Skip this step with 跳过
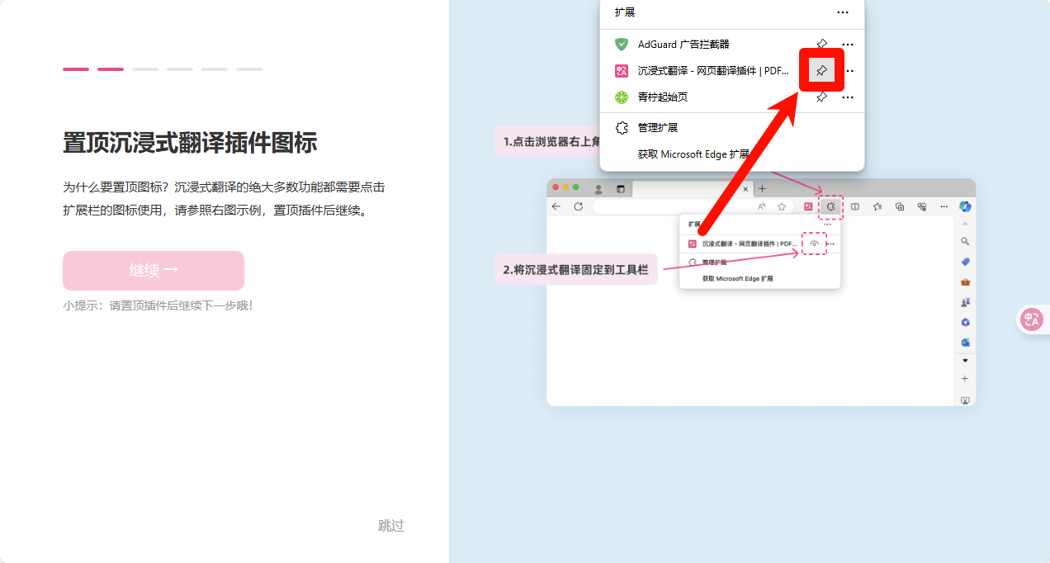 [x=391, y=526]
